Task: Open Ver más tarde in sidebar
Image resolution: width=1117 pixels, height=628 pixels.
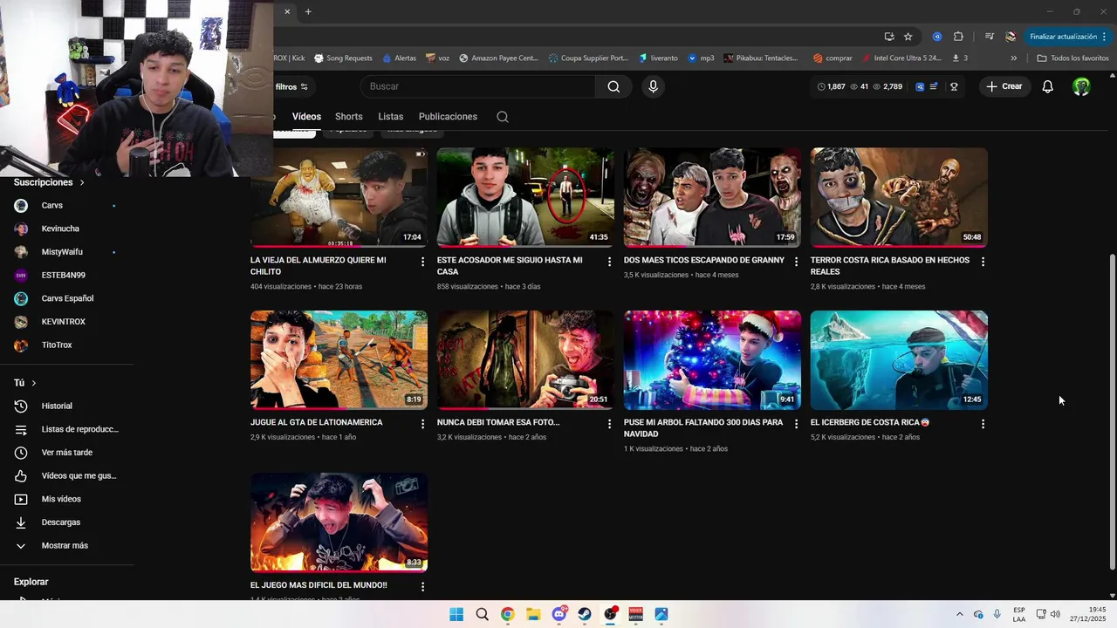Action: [67, 453]
